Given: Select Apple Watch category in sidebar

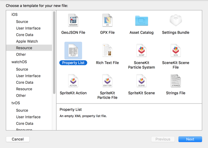Looking at the screenshot, I should pos(27,41).
